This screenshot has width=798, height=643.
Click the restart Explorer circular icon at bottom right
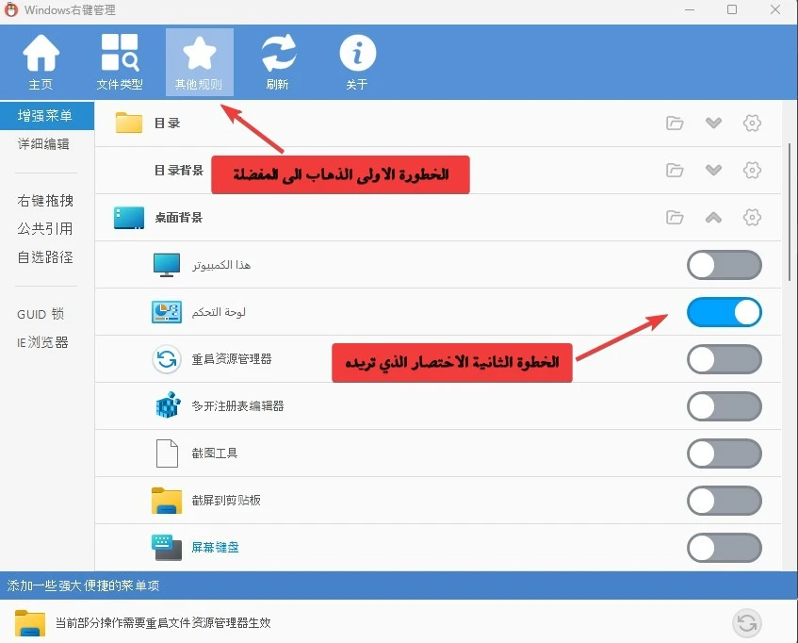pyautogui.click(x=747, y=623)
